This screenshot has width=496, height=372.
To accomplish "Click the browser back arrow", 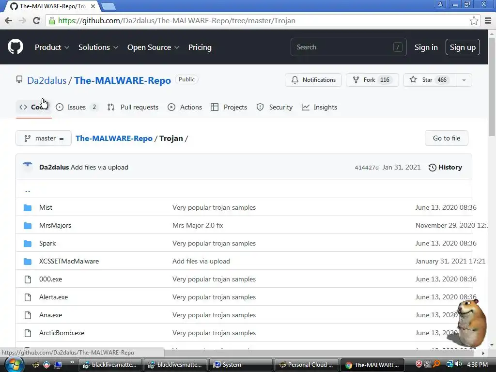I will pos(9,20).
